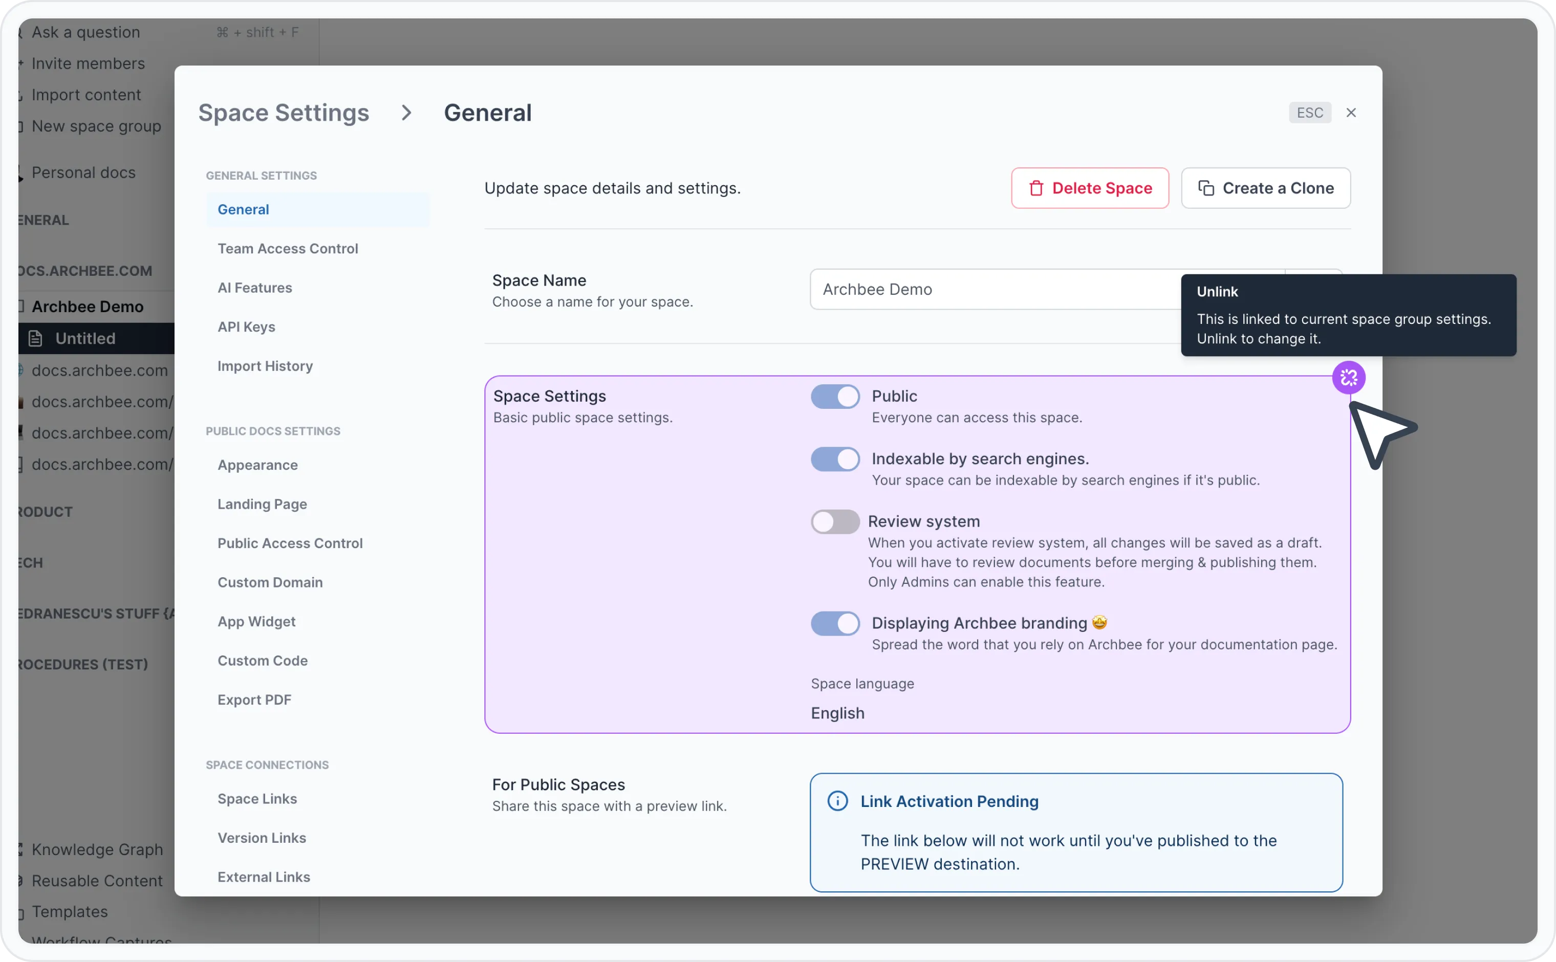This screenshot has height=962, width=1556.
Task: Click Invite members in background sidebar
Action: pyautogui.click(x=88, y=63)
